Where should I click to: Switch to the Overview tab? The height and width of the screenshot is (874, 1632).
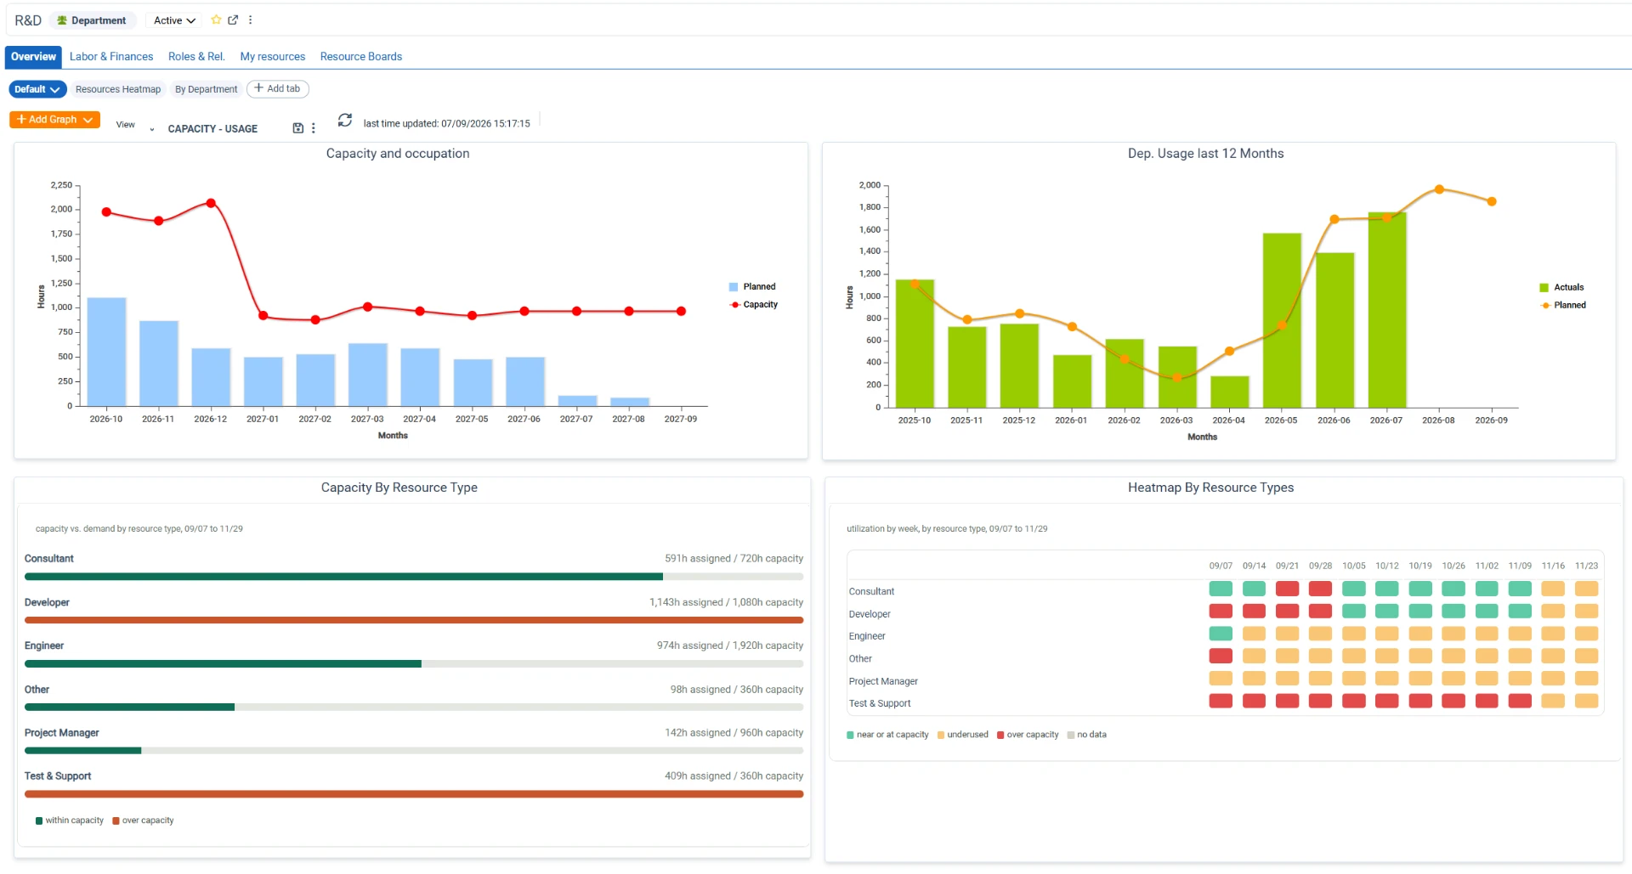point(33,57)
